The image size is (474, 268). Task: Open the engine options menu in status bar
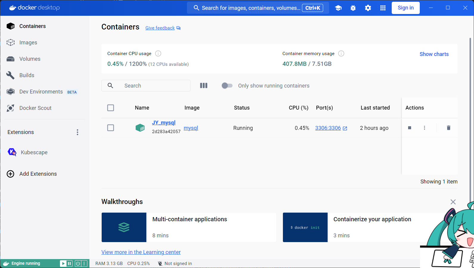coord(84,264)
